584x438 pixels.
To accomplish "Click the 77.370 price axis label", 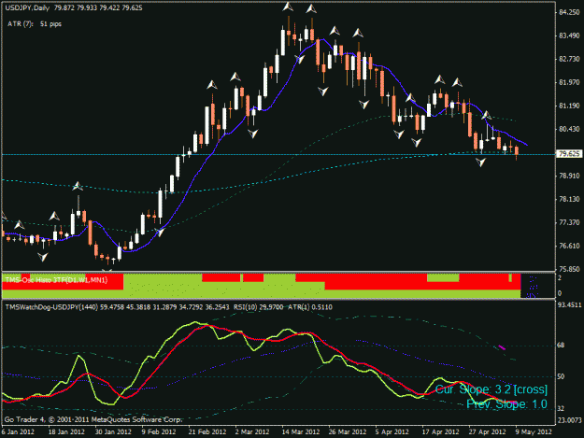I will (569, 222).
